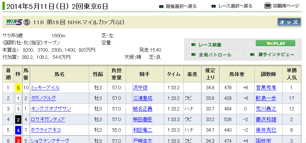The width and height of the screenshot is (306, 143).
Task: Open jockey 浜中俊 page
Action: click(140, 88)
